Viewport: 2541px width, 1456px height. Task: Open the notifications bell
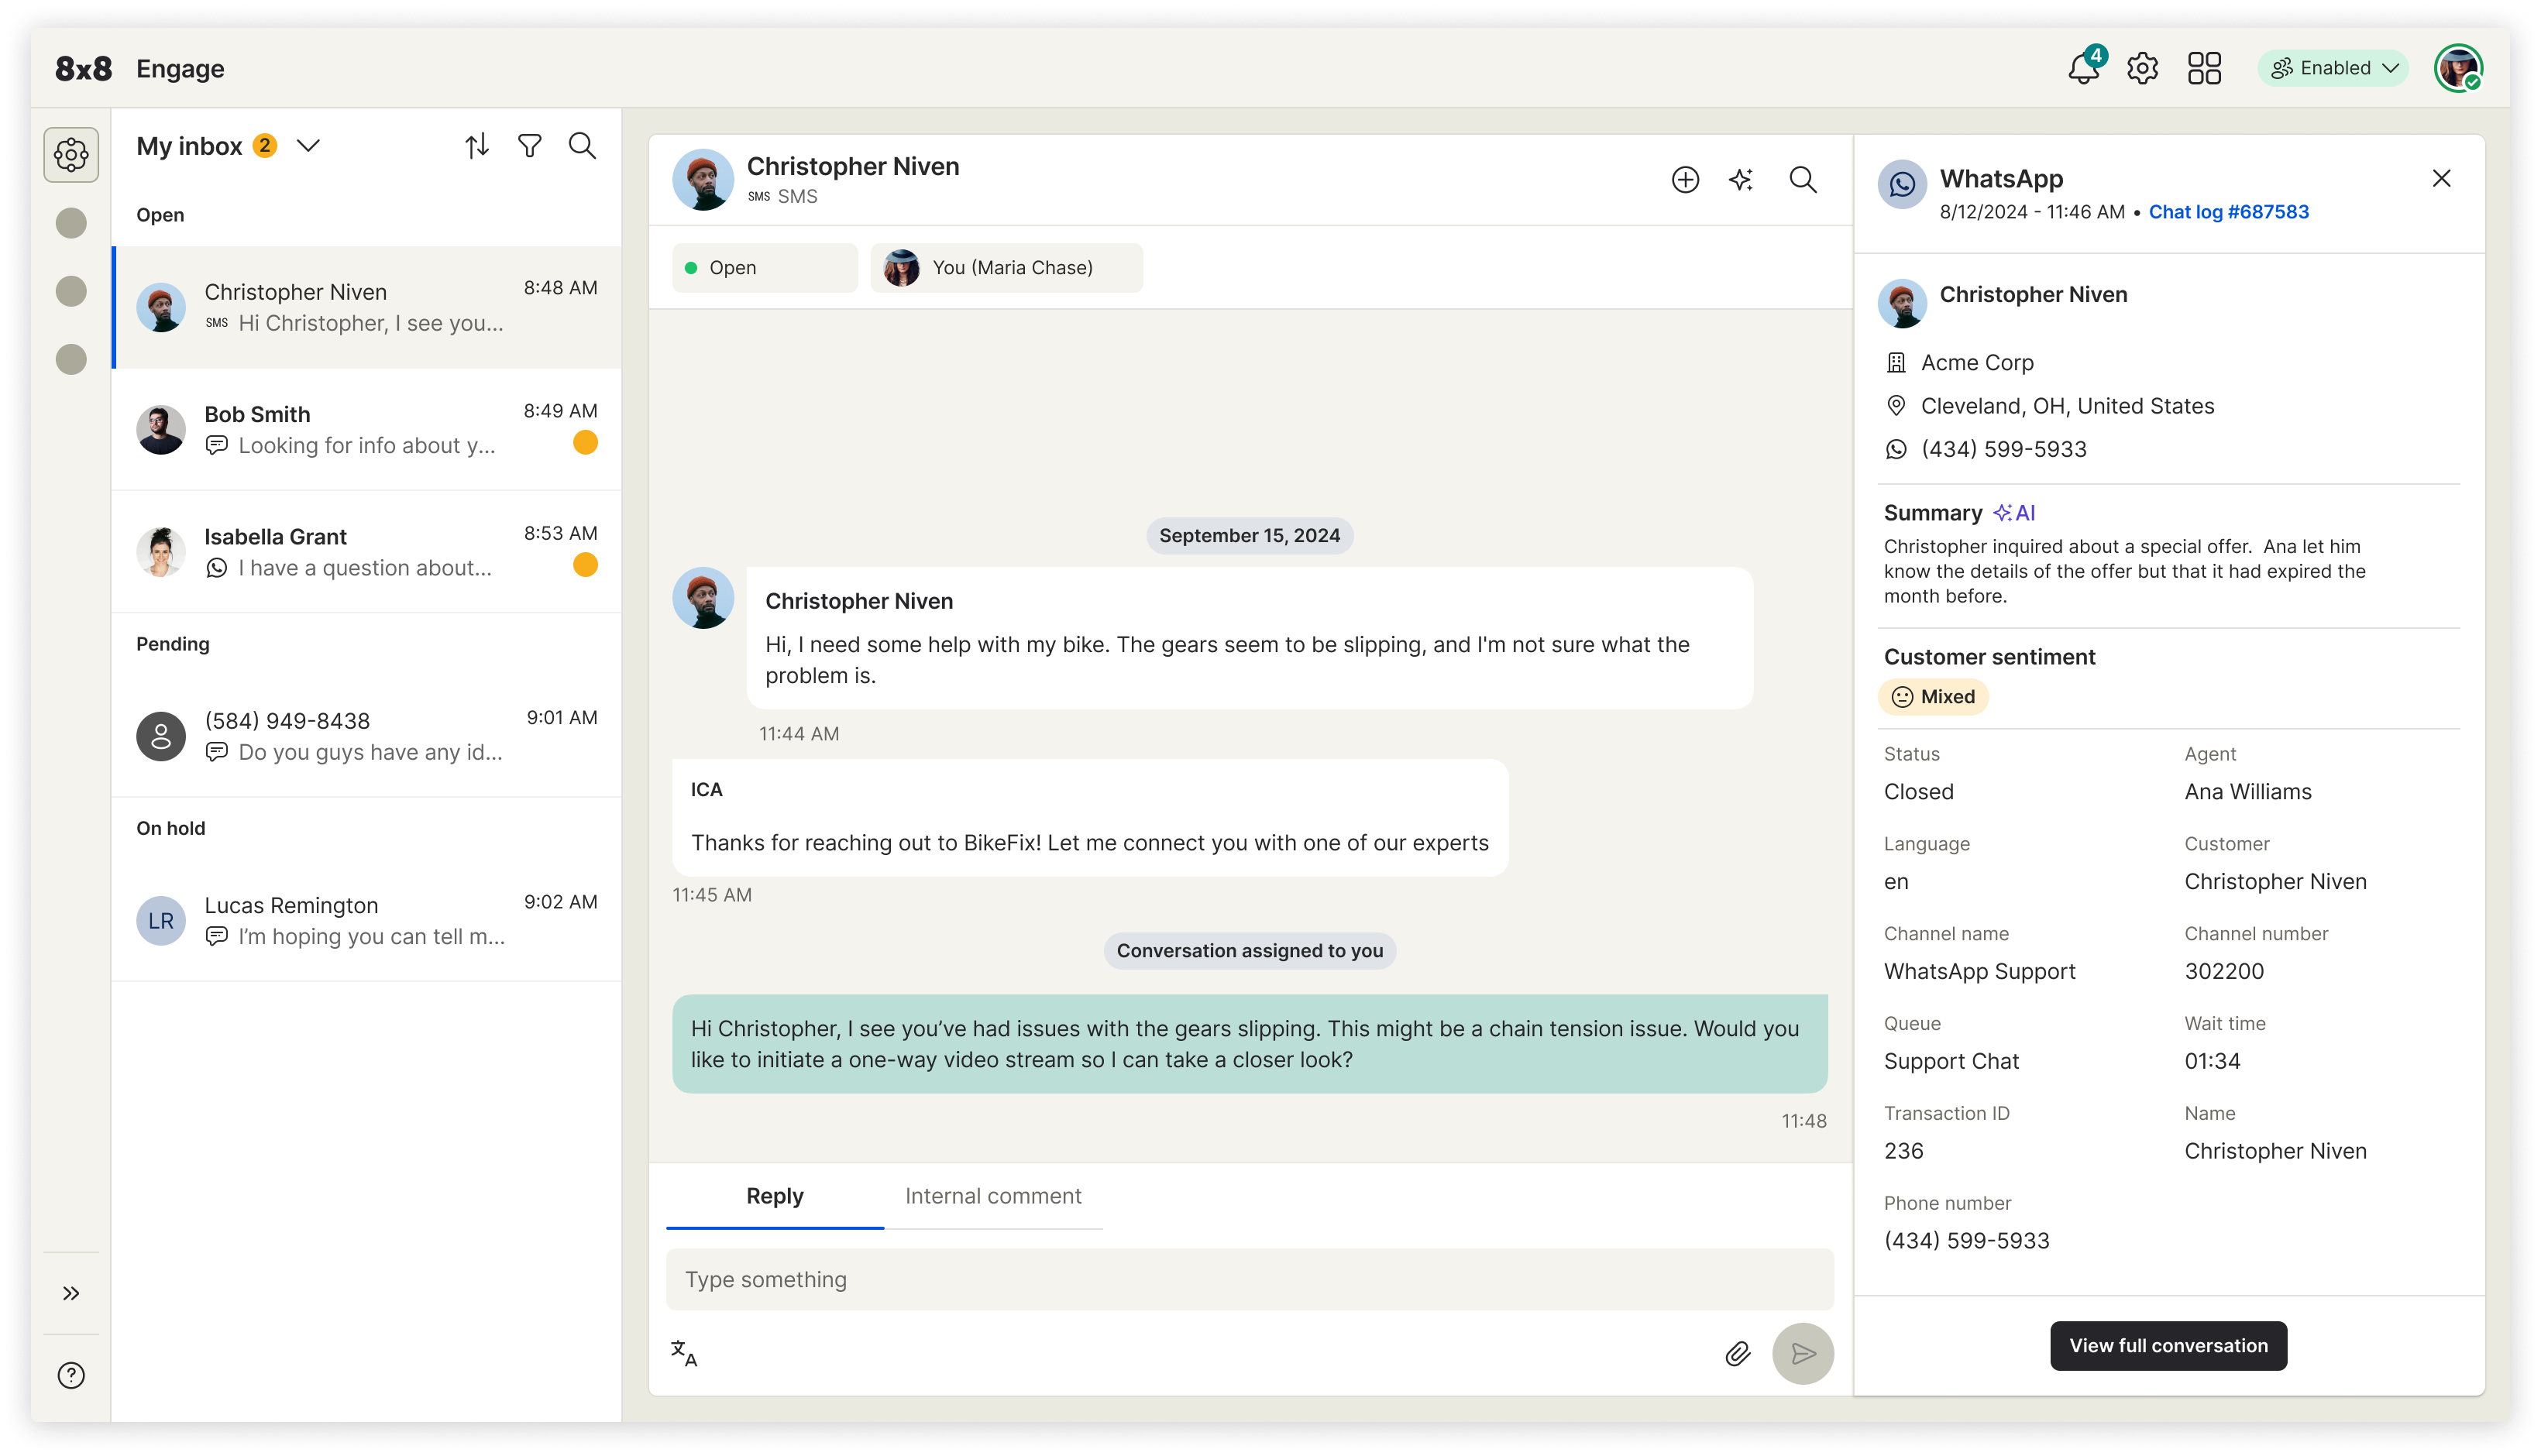2083,69
